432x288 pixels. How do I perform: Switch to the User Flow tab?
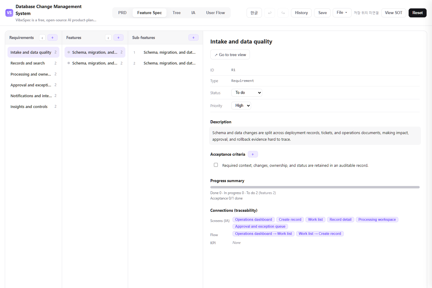pyautogui.click(x=215, y=13)
